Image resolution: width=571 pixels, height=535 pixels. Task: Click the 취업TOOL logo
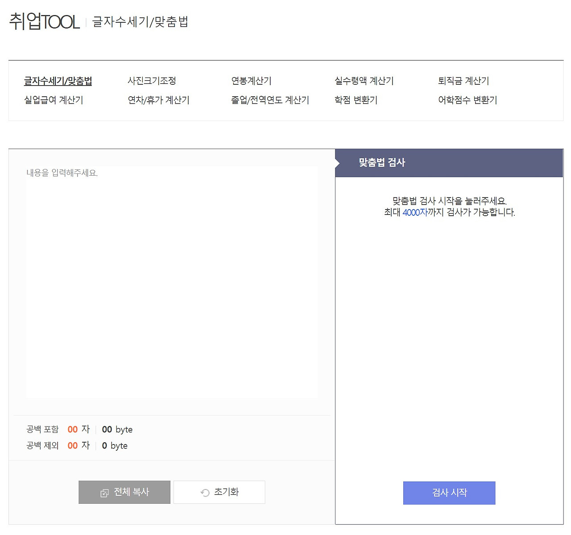[44, 21]
